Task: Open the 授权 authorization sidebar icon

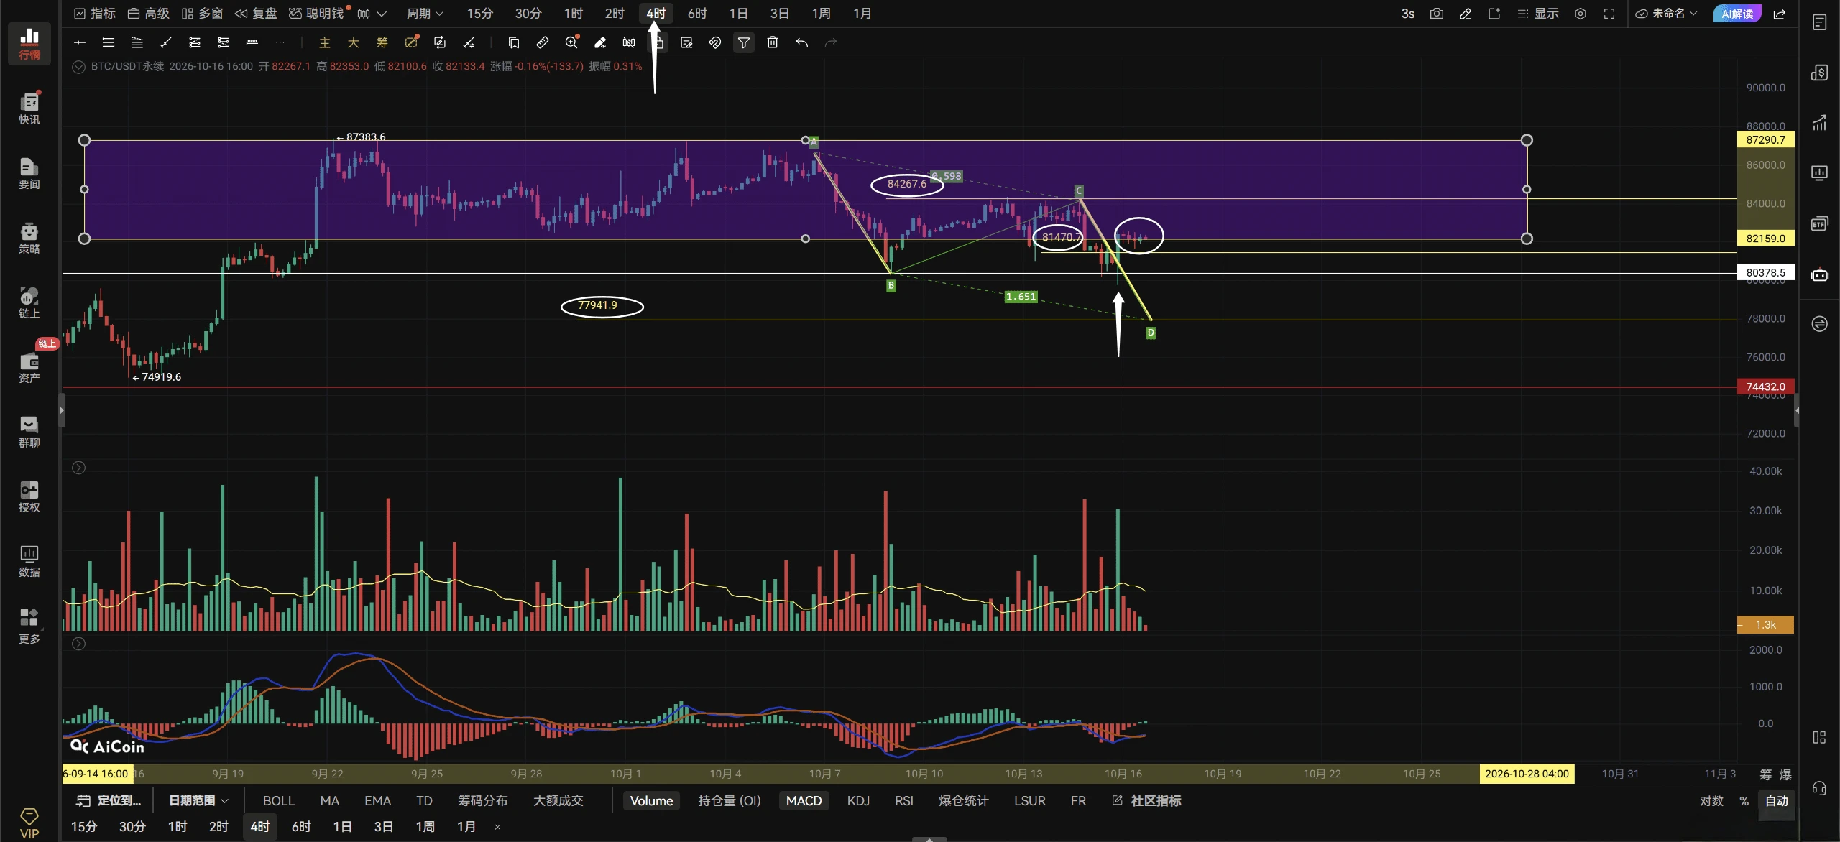Action: (29, 496)
